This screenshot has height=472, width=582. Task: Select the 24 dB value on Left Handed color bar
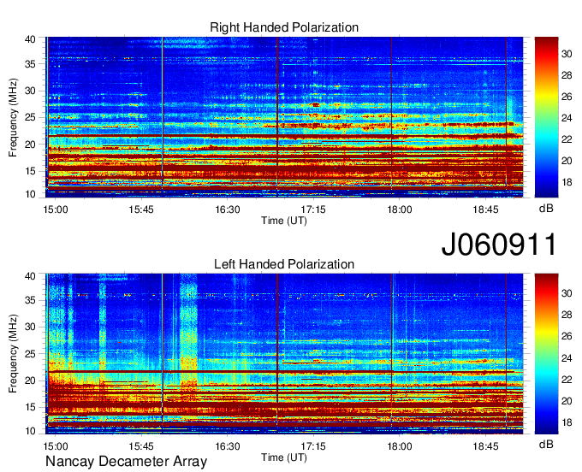[x=567, y=358]
